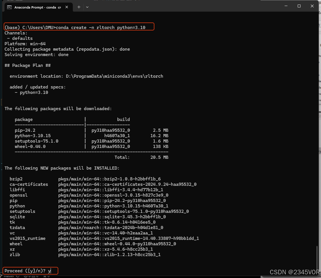
Task: Click 'The following NEW packages will be INSTALLED:' line
Action: tap(62, 168)
